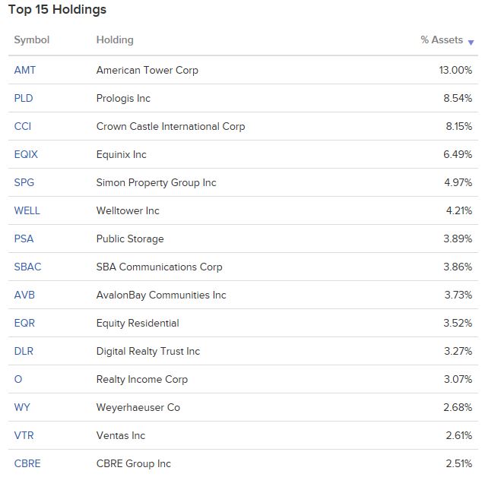
Task: Open the CCI ticker link
Action: [x=23, y=127]
